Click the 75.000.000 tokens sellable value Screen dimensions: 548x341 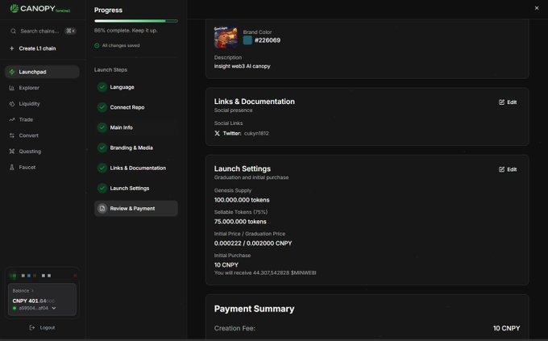point(240,222)
